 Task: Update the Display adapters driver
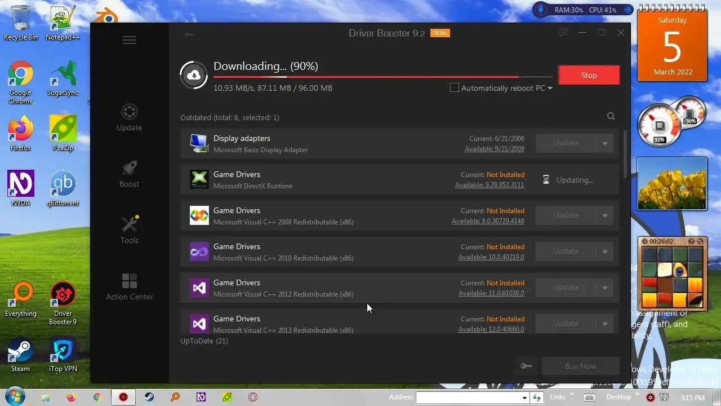tap(566, 143)
